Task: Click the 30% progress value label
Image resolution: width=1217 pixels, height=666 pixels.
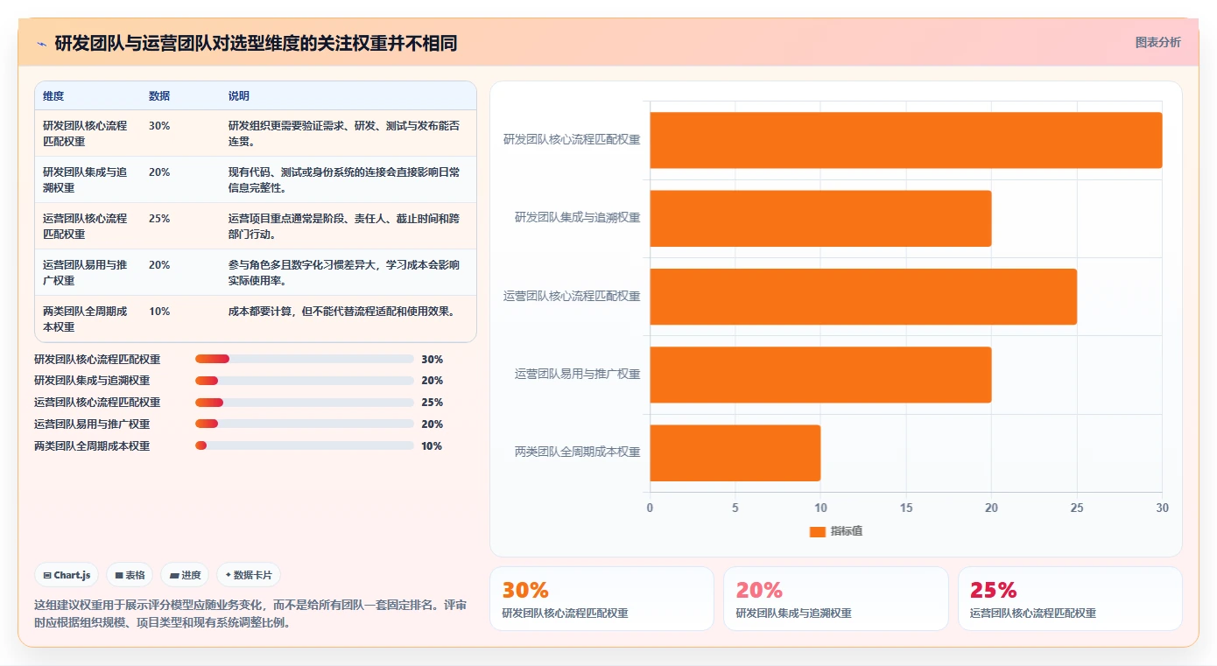Action: (x=432, y=360)
